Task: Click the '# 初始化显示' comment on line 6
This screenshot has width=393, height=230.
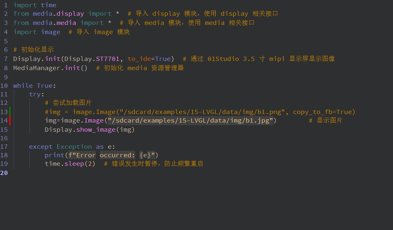Action: (x=33, y=49)
